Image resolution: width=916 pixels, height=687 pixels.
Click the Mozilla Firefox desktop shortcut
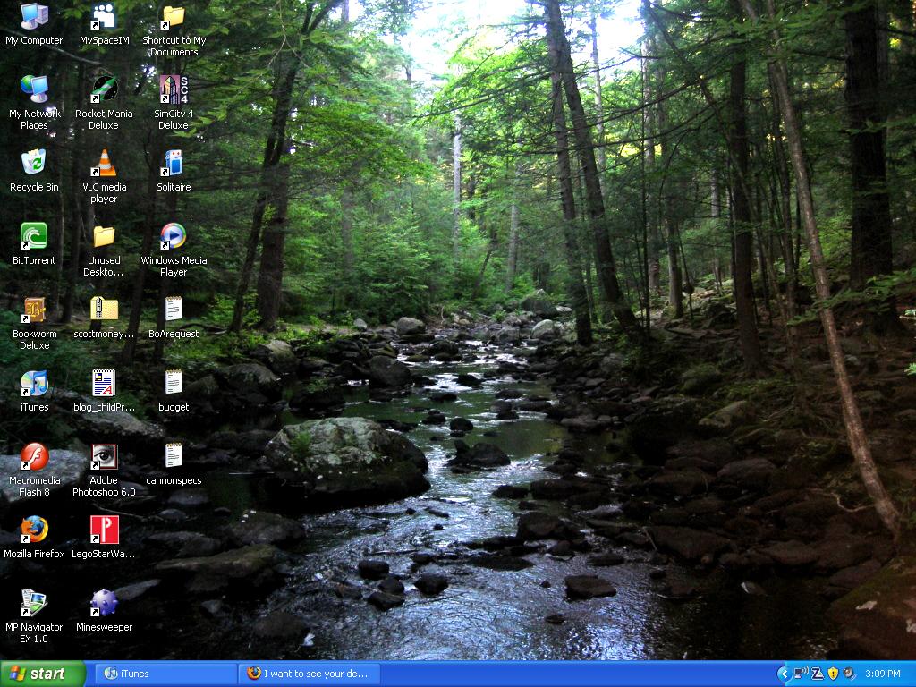pyautogui.click(x=34, y=530)
